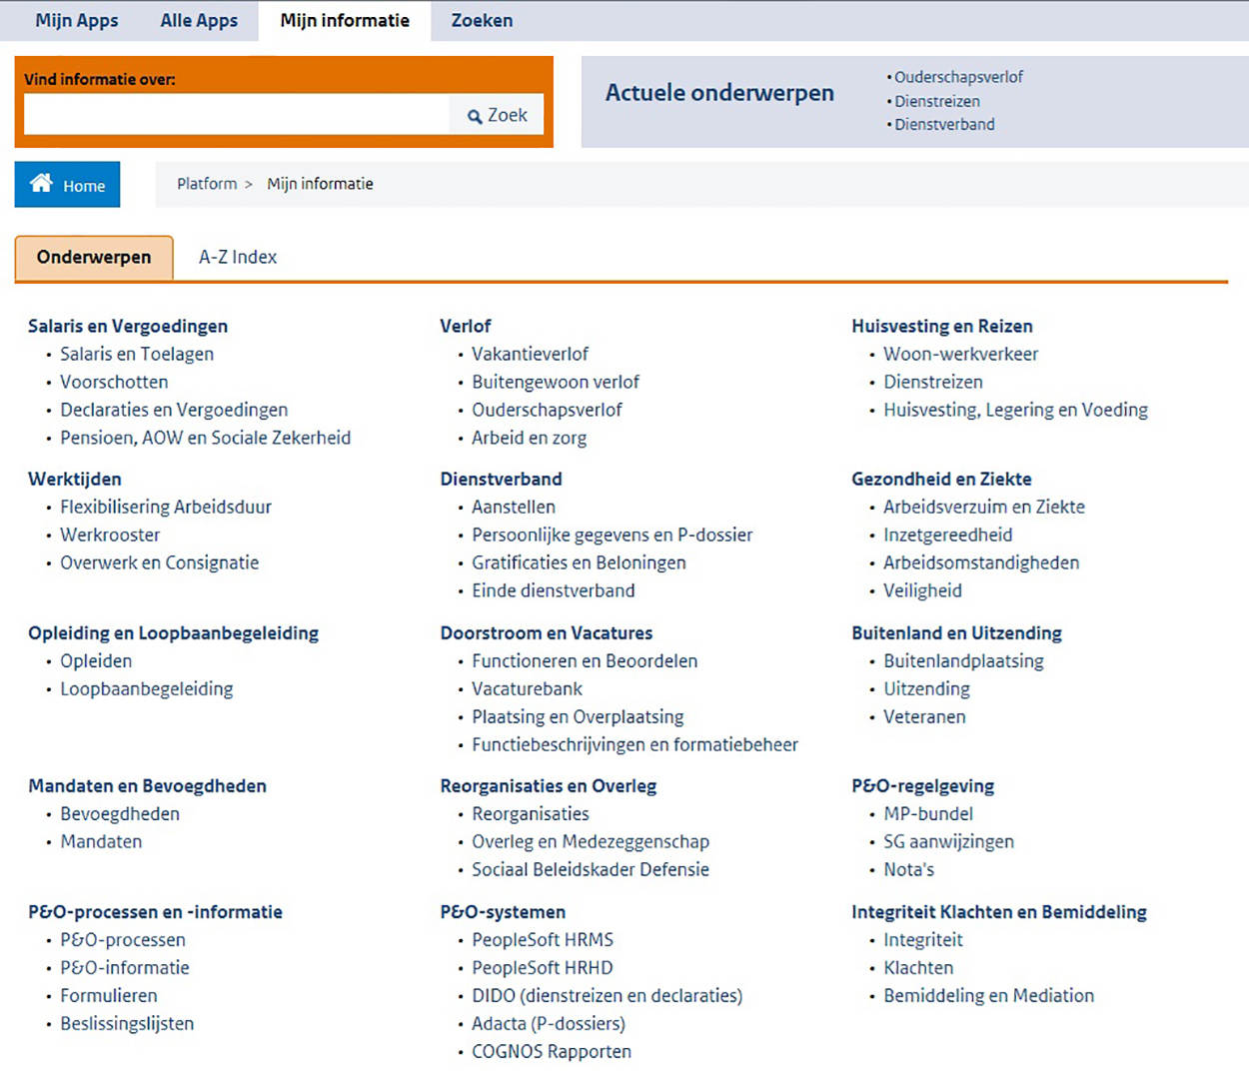Screen dimensions: 1249x1087
Task: Select the A-Z Index tab
Action: click(x=238, y=257)
